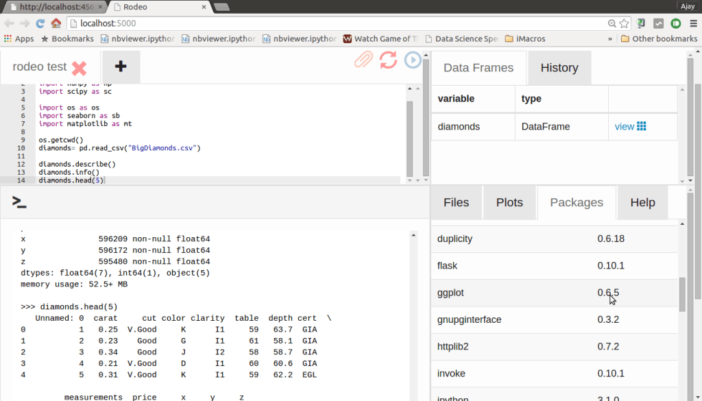The width and height of the screenshot is (702, 401).
Task: Switch to the http://localhost:456 browser tab
Action: (56, 7)
